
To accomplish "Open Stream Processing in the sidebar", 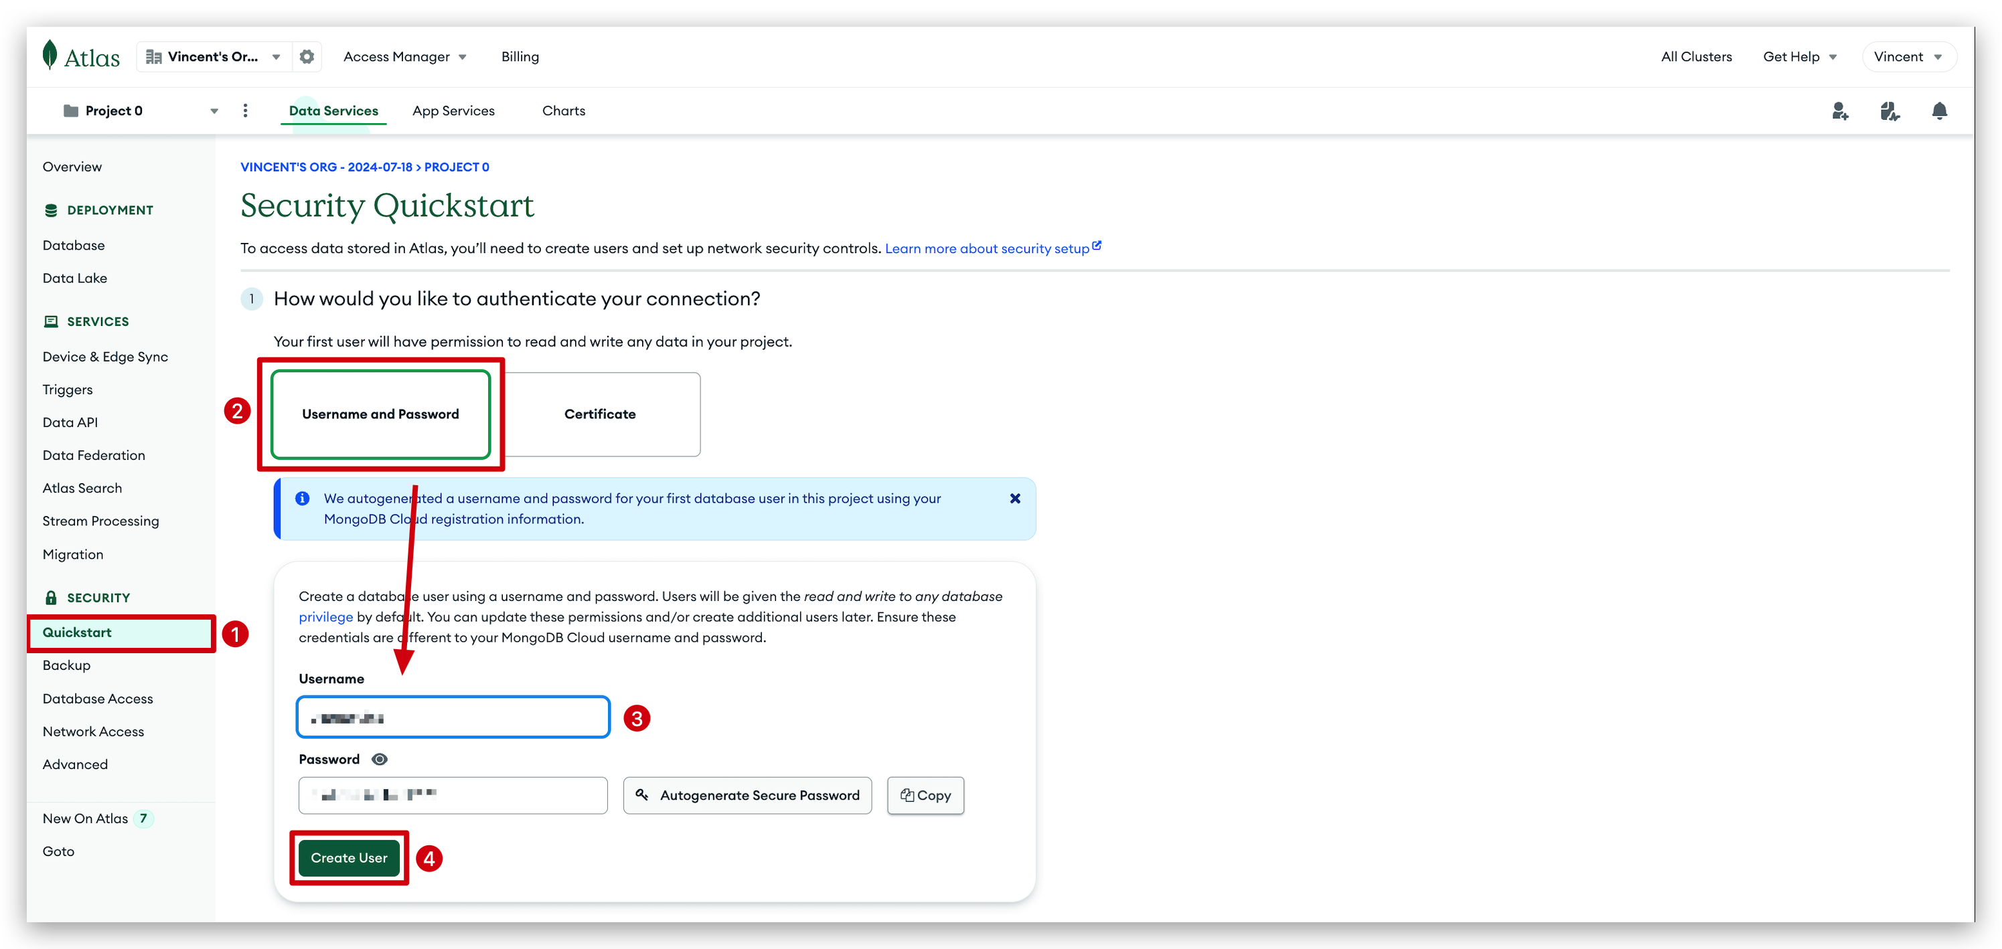I will tap(101, 521).
